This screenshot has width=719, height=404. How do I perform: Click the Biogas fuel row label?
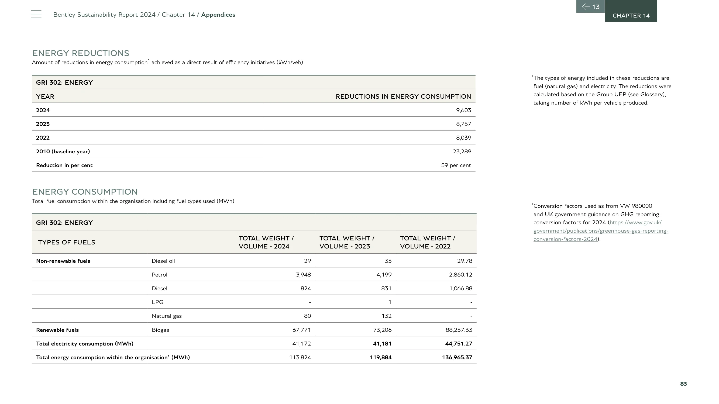[x=160, y=330]
